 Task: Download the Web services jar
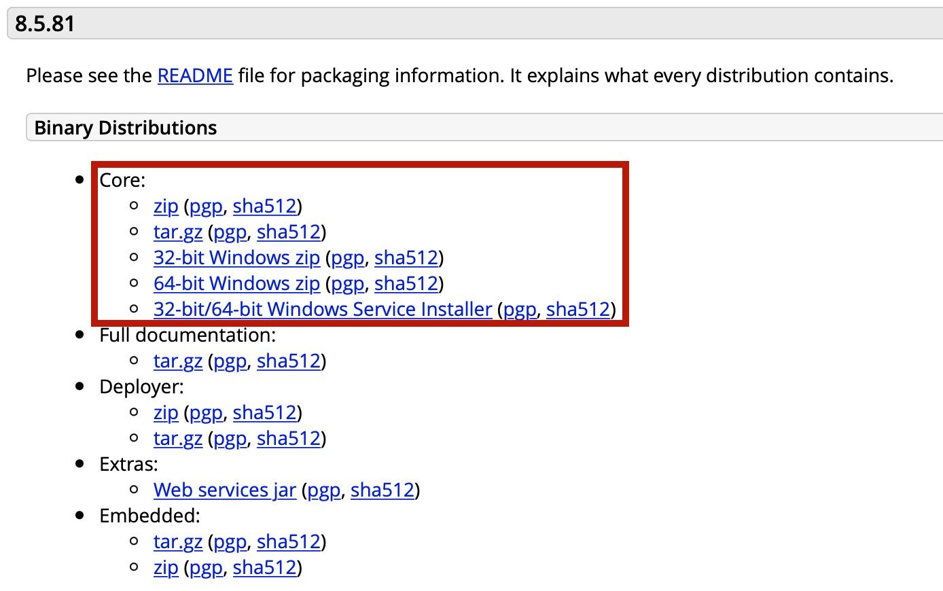(x=225, y=490)
